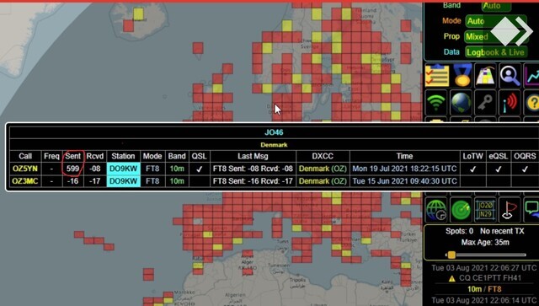Select callsign OZ3MC in the table
539x306 pixels.
[x=25, y=181]
